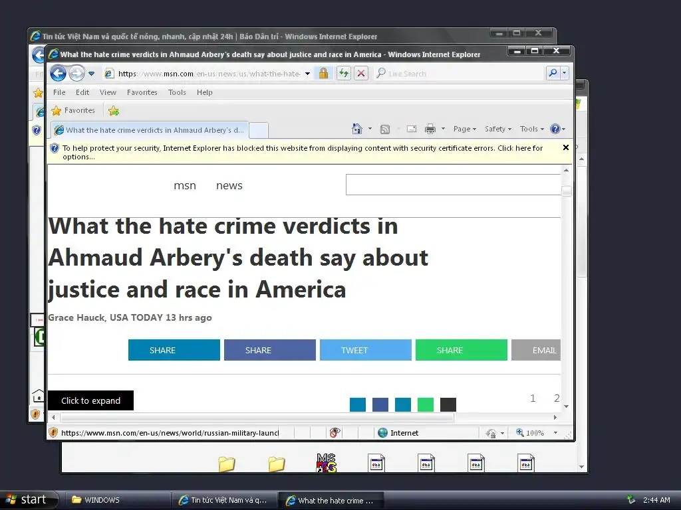
Task: Open the Favorites menu
Action: point(142,92)
